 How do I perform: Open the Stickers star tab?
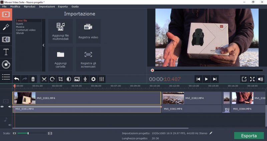[x=6, y=64]
